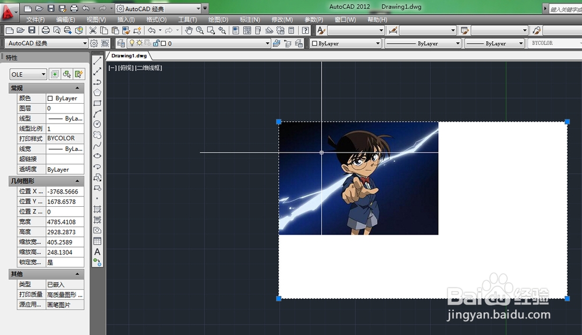Select the Arc tool
This screenshot has width=582, height=335.
click(x=97, y=114)
